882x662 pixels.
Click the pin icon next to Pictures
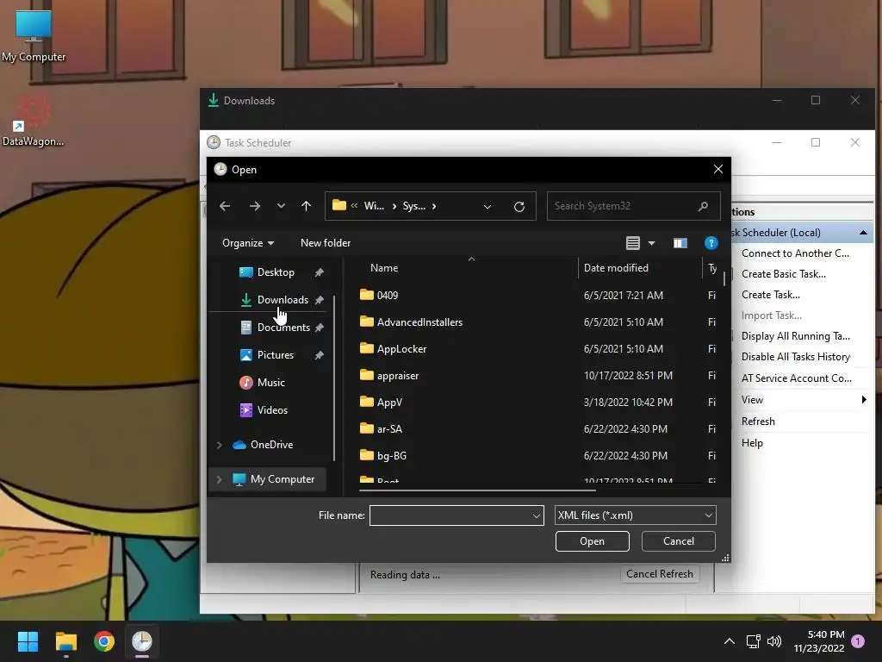tap(319, 355)
